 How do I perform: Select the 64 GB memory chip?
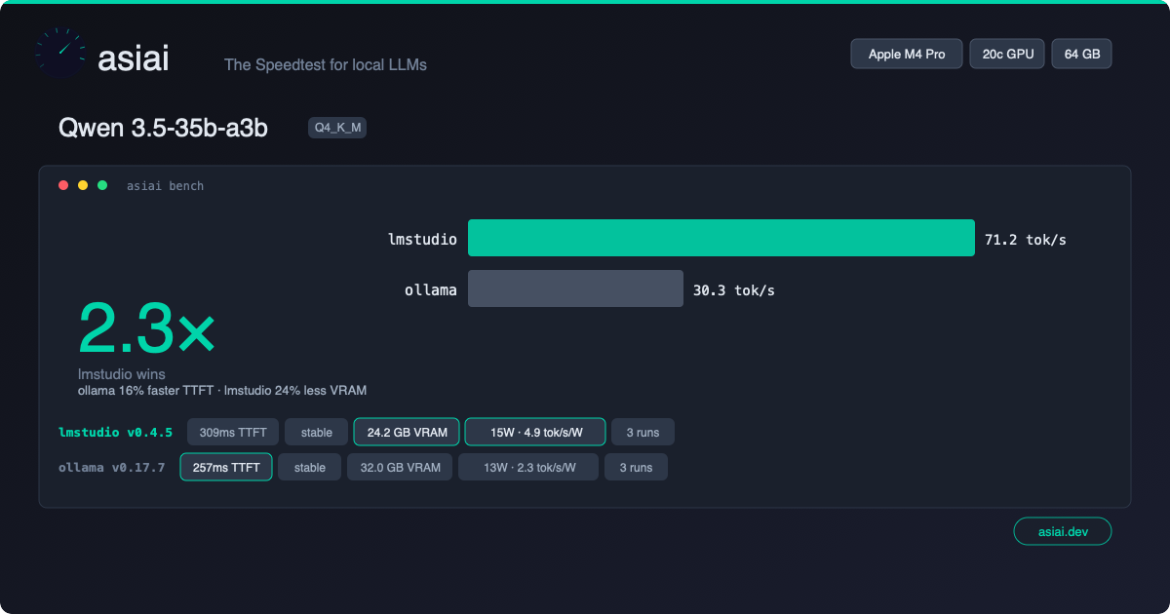point(1081,54)
